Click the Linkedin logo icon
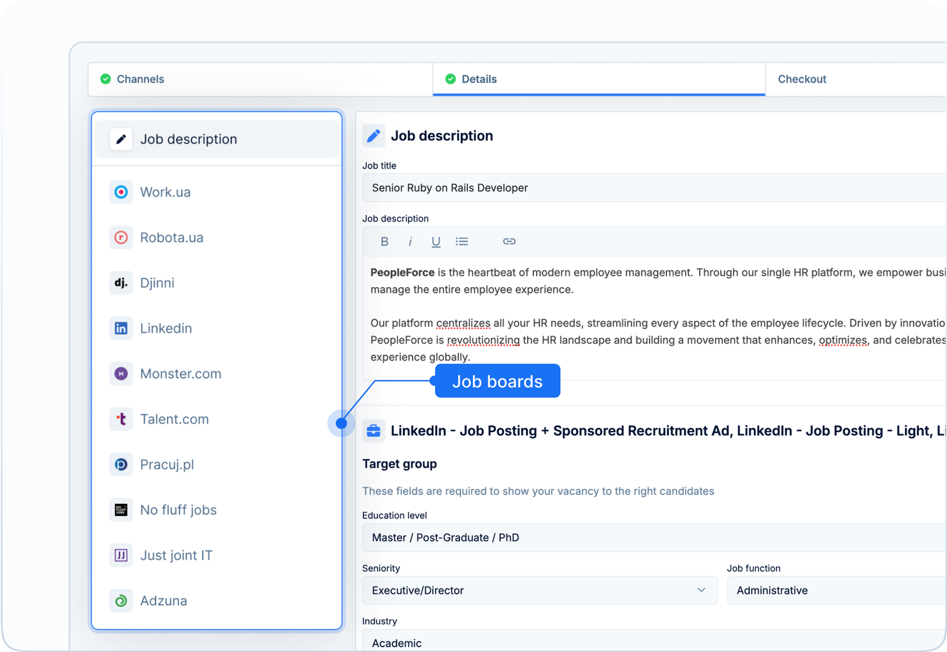This screenshot has width=947, height=652. pos(121,329)
